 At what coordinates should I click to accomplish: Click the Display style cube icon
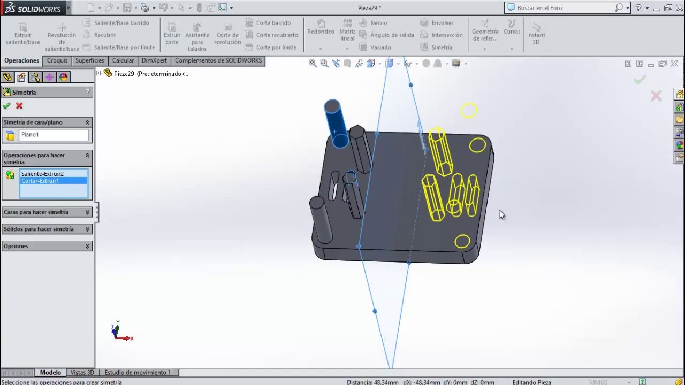tap(389, 63)
